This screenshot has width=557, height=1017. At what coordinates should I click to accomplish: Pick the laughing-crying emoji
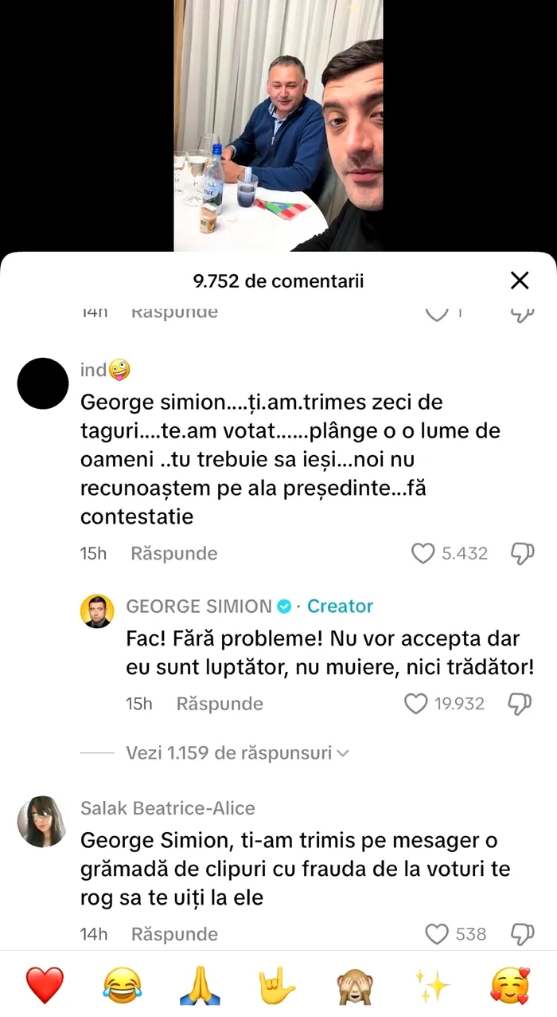(122, 986)
